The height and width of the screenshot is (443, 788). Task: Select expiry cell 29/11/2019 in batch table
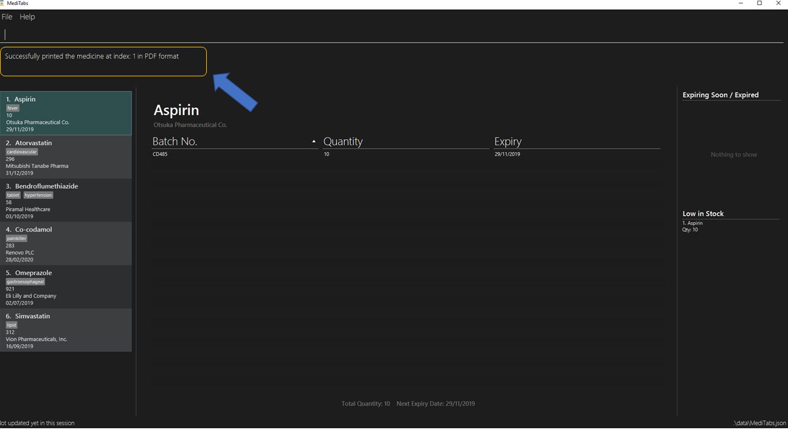pos(507,154)
